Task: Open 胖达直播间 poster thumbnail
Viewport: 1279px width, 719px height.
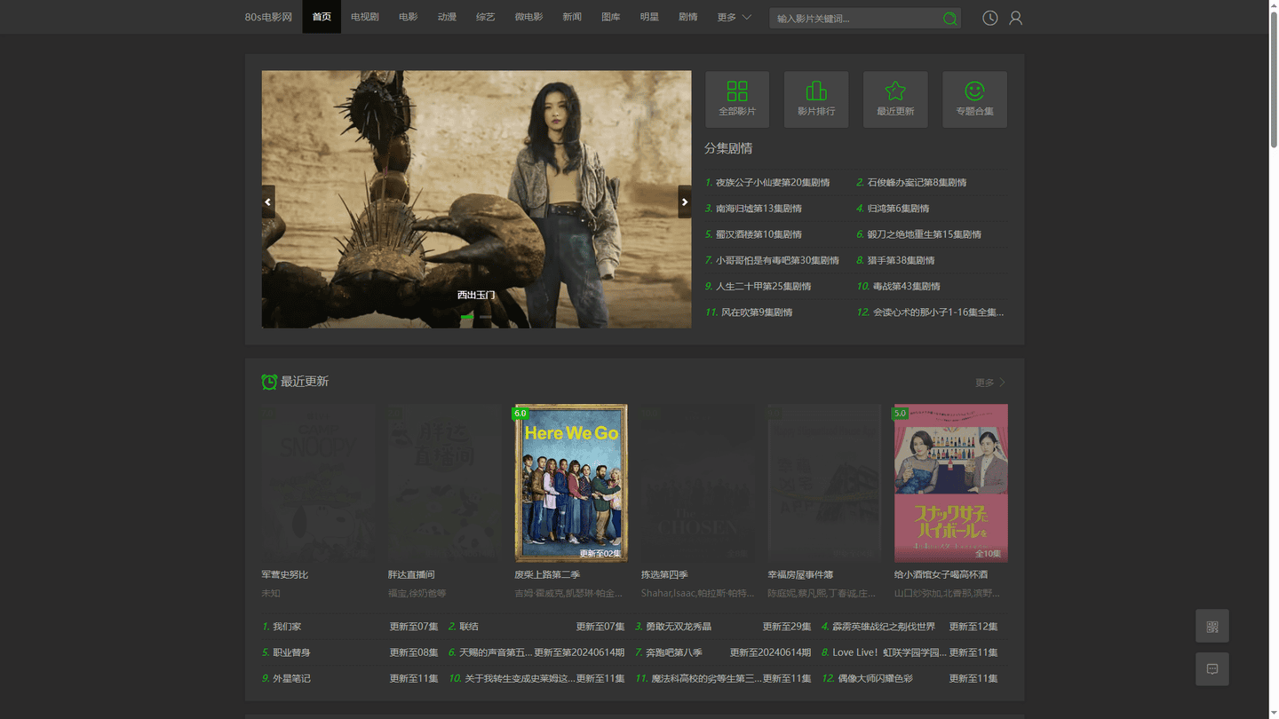Action: click(445, 483)
